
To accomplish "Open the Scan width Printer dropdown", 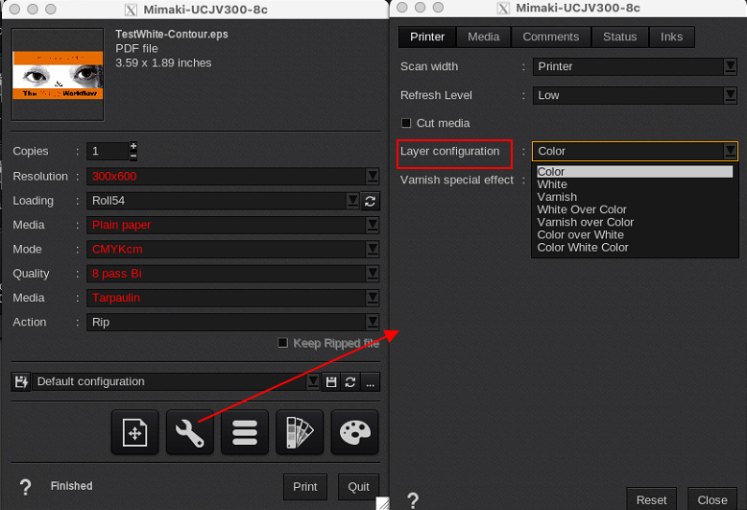I will [730, 66].
